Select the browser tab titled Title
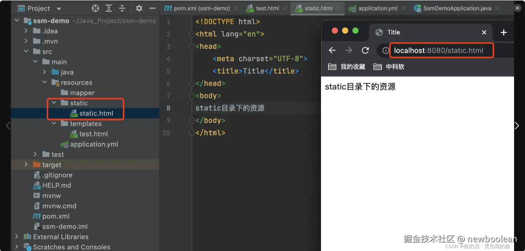Screen dimensions: 525x251 coord(431,32)
